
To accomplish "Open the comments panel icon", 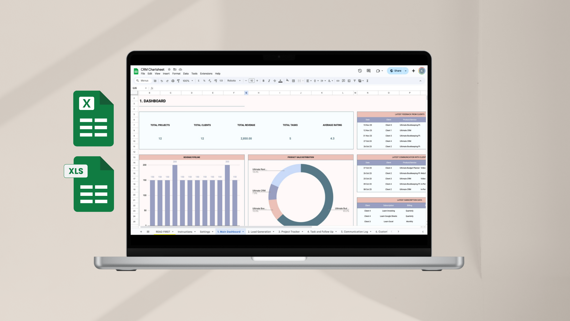I will point(368,71).
